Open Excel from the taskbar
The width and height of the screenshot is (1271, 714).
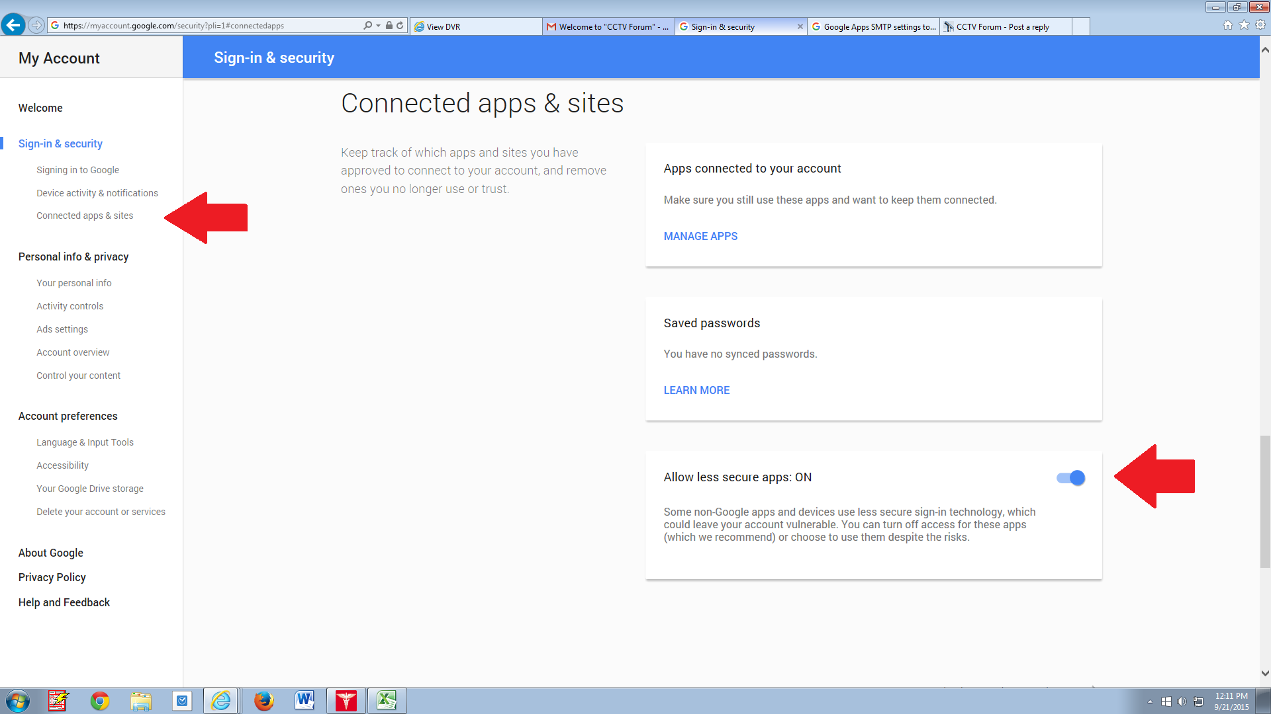click(387, 701)
